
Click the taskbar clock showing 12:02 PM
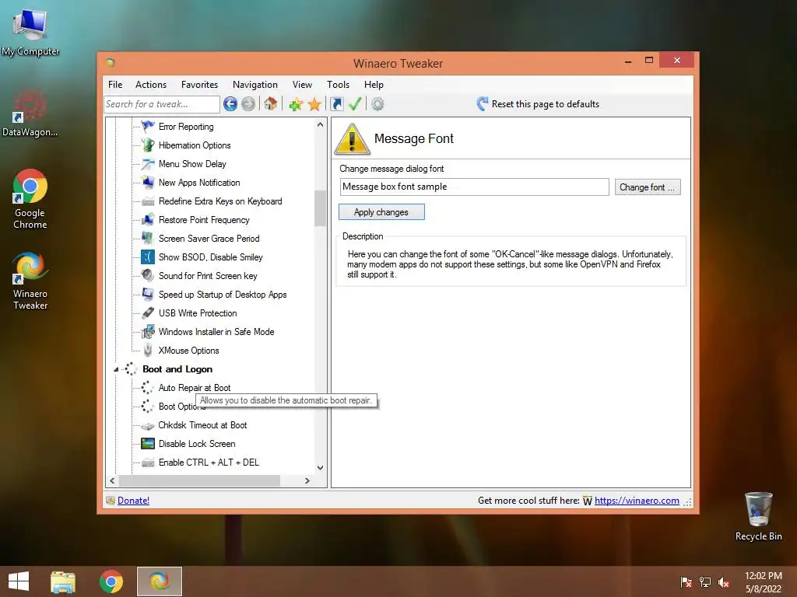[764, 582]
